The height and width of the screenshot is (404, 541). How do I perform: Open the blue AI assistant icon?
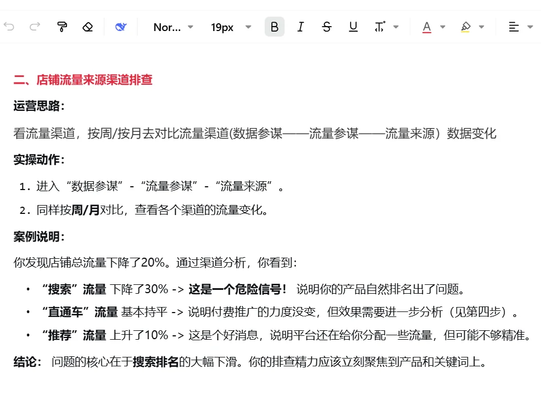click(121, 27)
